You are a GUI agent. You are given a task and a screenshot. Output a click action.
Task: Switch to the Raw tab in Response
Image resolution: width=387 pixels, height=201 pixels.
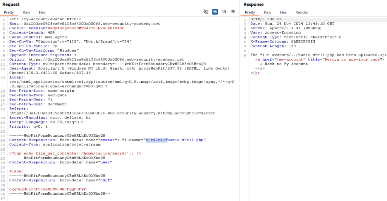pyautogui.click(x=268, y=12)
